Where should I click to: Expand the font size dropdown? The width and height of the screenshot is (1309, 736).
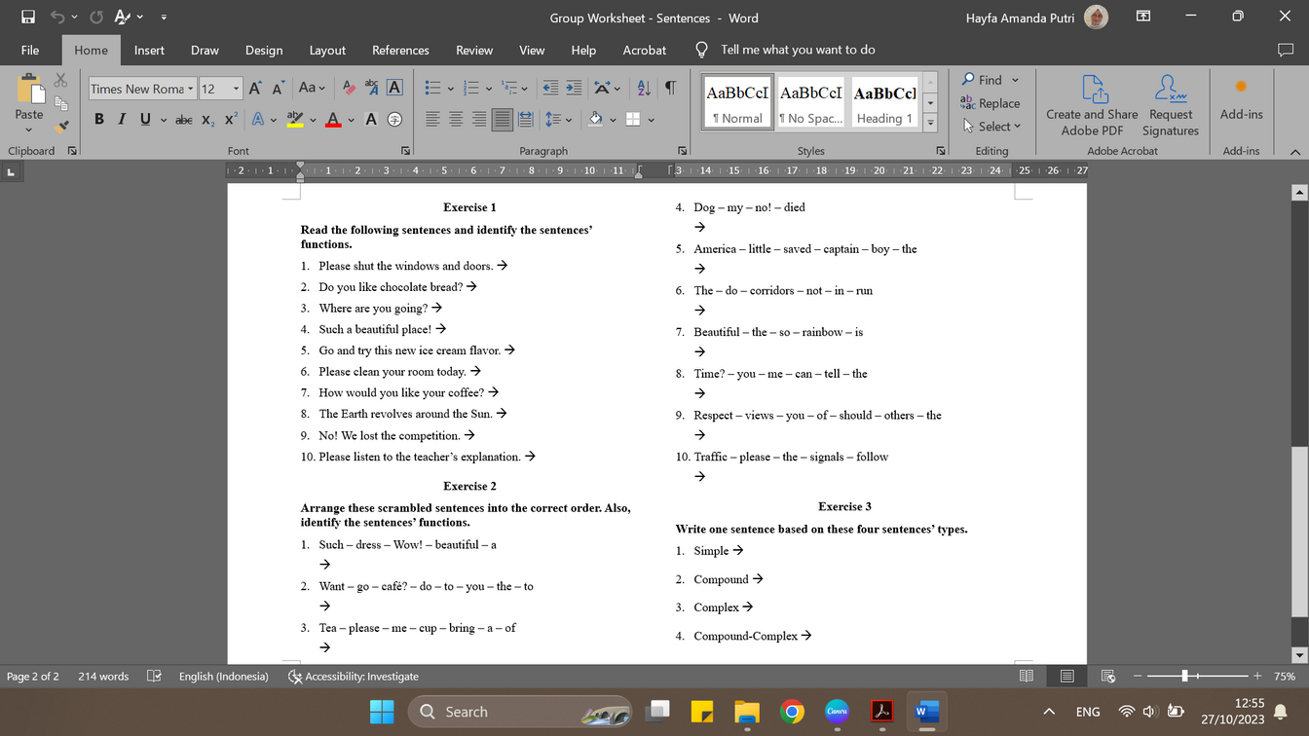pos(236,89)
